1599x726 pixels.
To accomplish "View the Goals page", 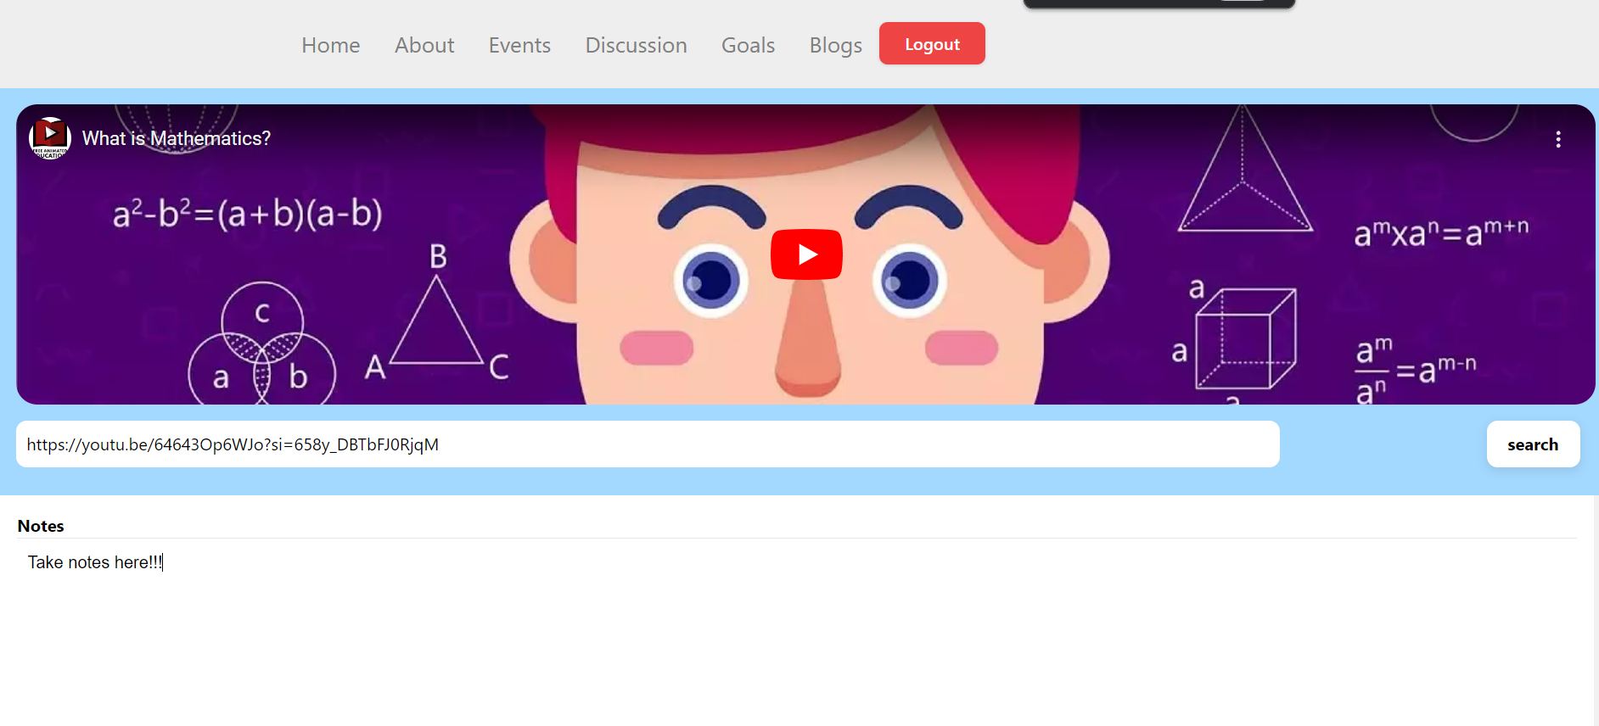I will 748,45.
